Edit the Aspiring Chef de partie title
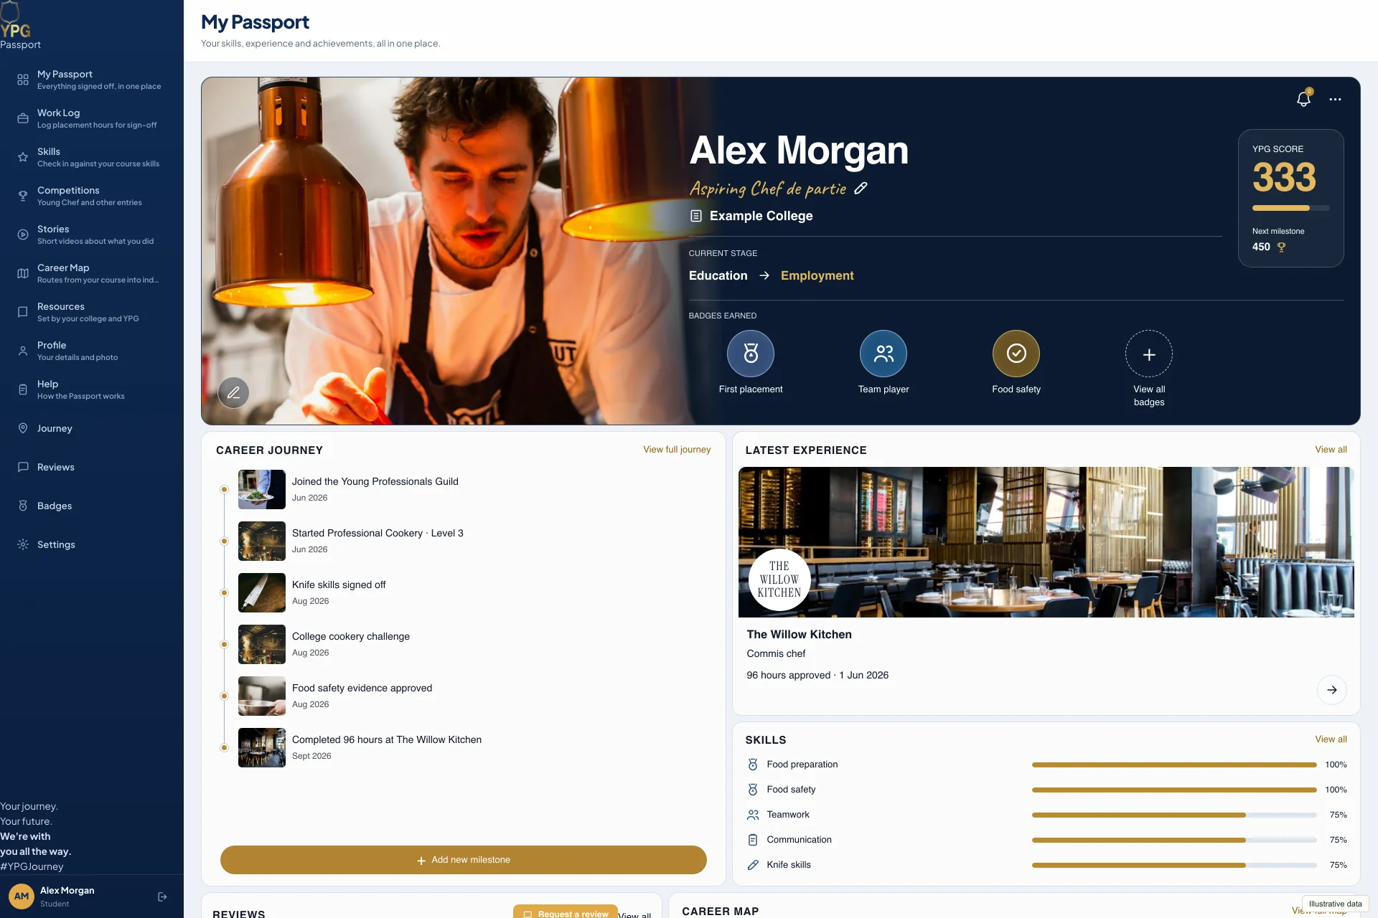Screen dimensions: 1378x918 pyautogui.click(x=861, y=189)
